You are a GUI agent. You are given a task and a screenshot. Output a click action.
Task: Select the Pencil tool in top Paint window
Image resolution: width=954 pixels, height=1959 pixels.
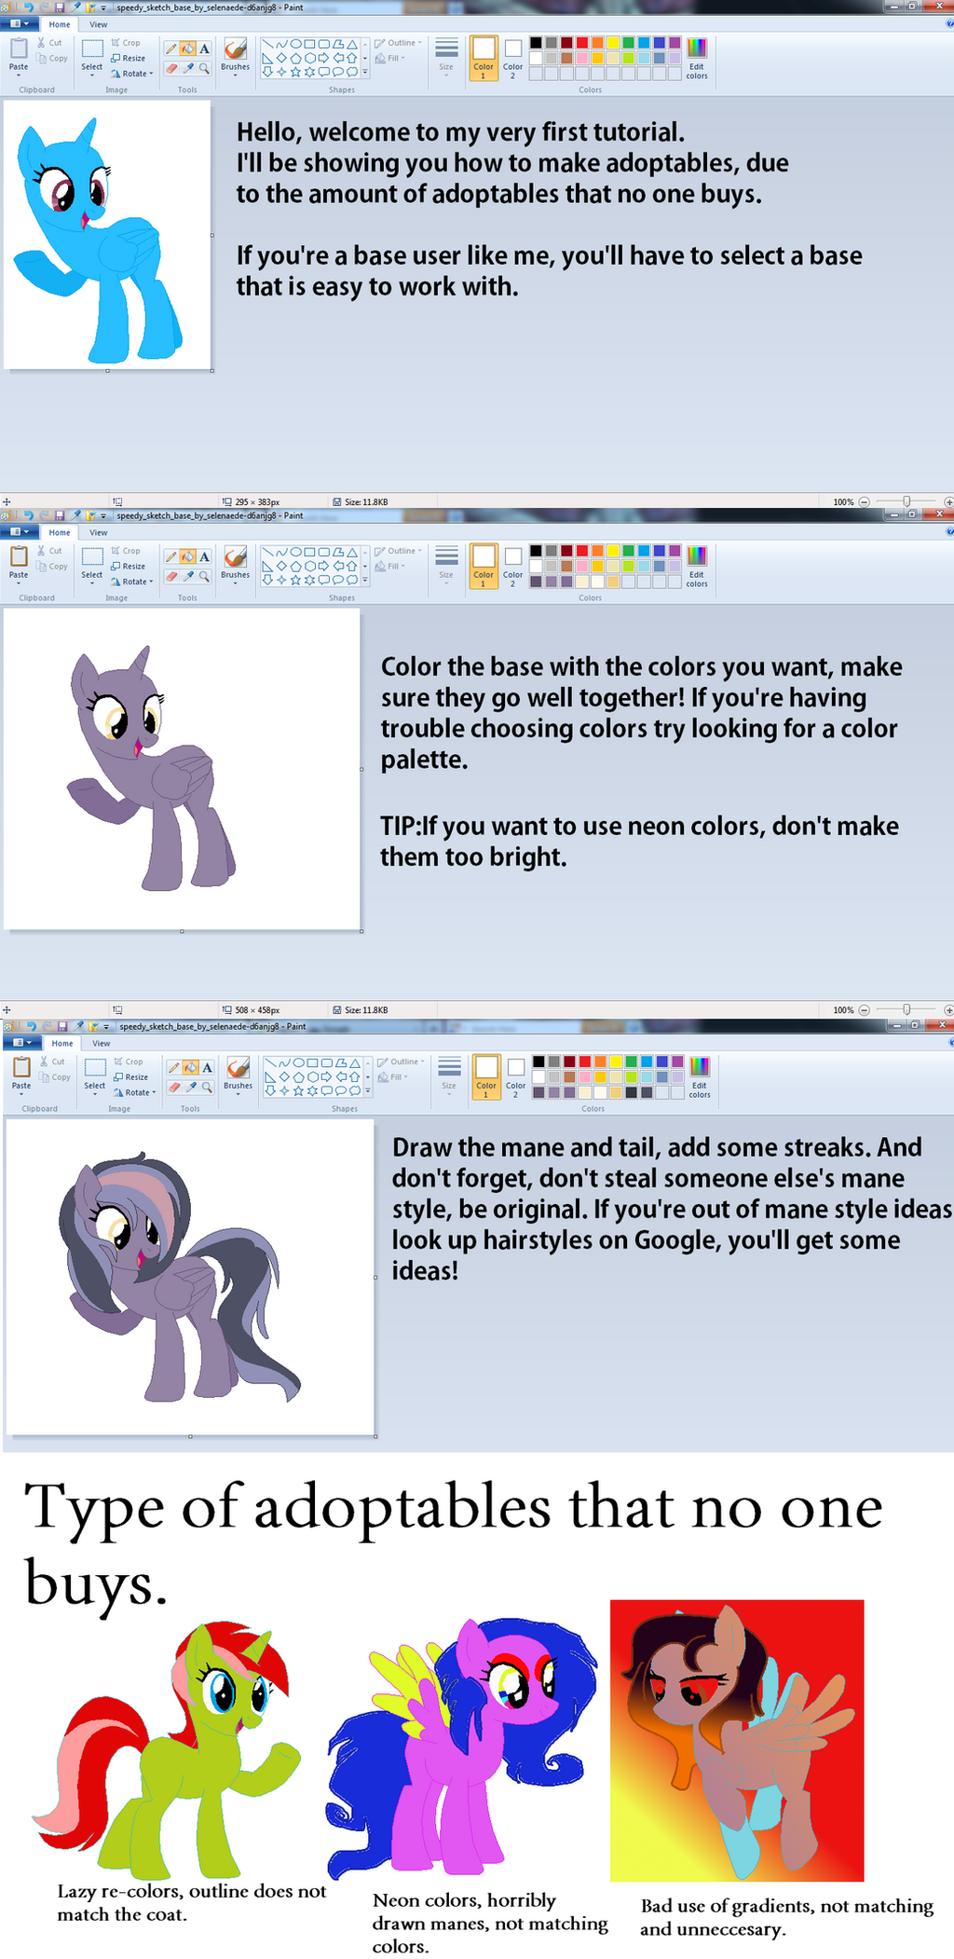click(171, 48)
